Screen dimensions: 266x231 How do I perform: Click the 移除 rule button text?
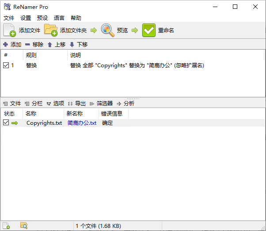(38, 45)
